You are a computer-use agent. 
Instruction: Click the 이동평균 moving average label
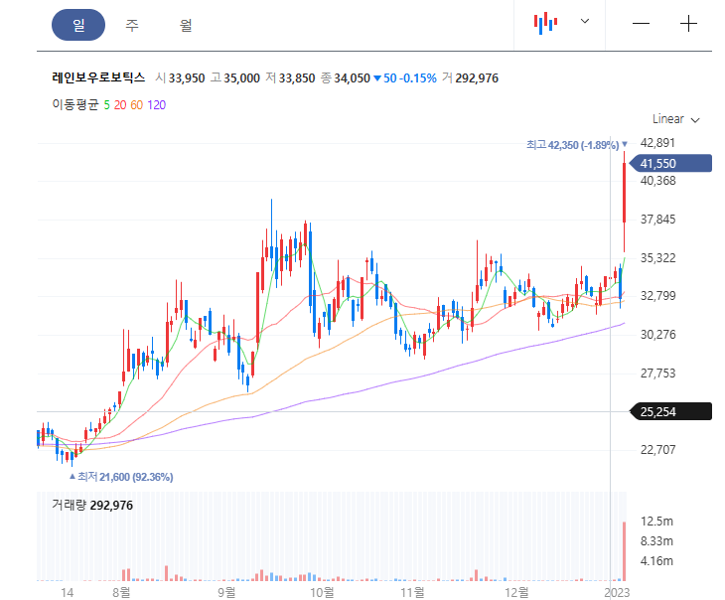pos(75,105)
